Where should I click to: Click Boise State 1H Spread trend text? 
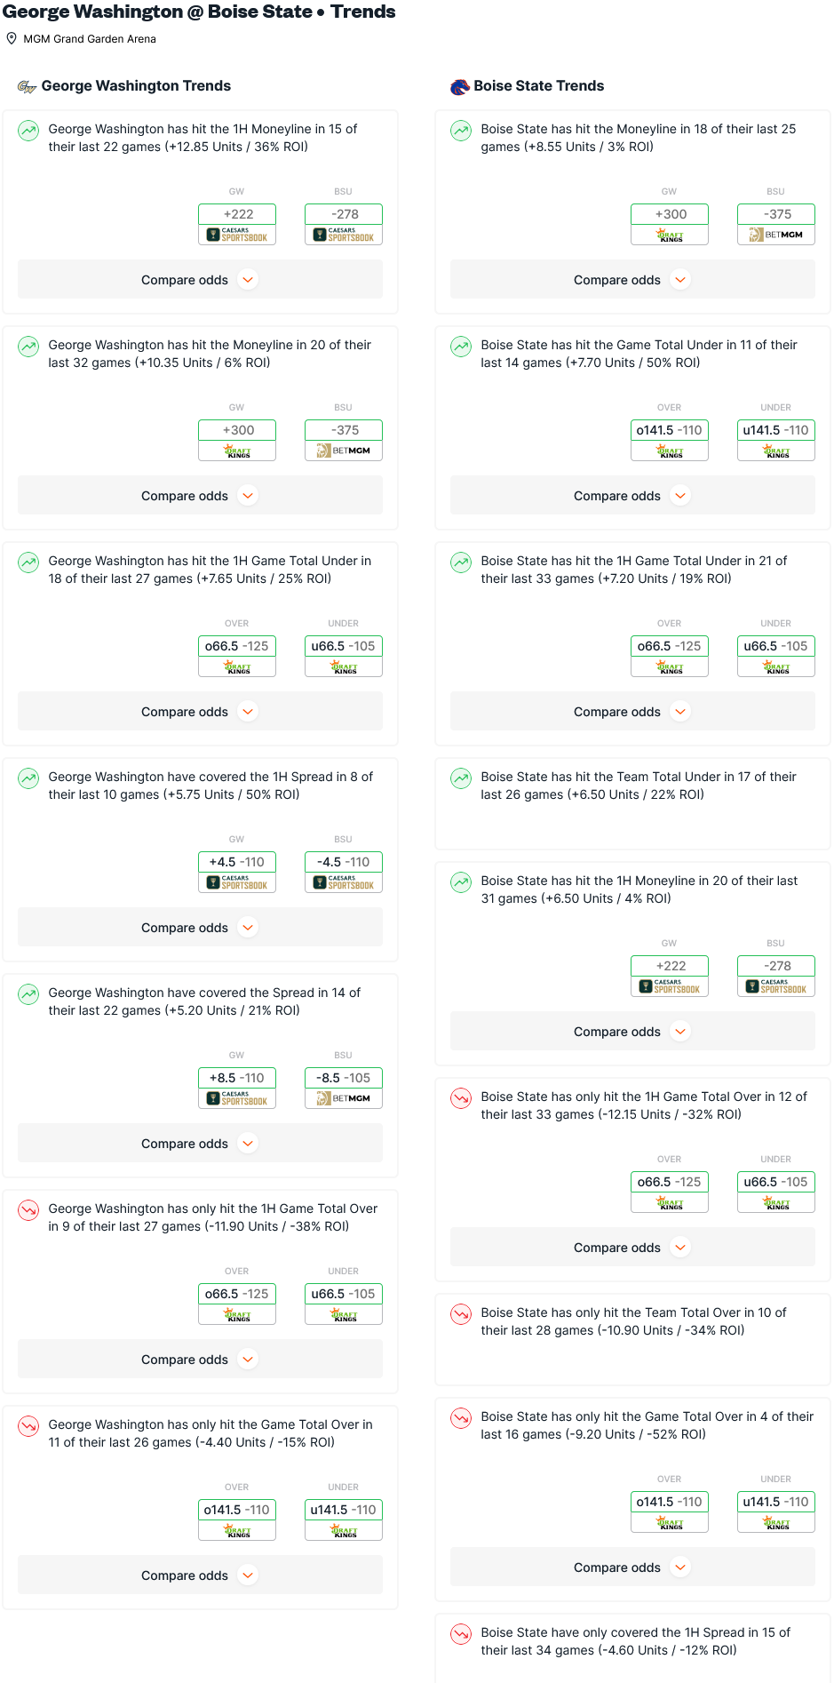point(635,1641)
